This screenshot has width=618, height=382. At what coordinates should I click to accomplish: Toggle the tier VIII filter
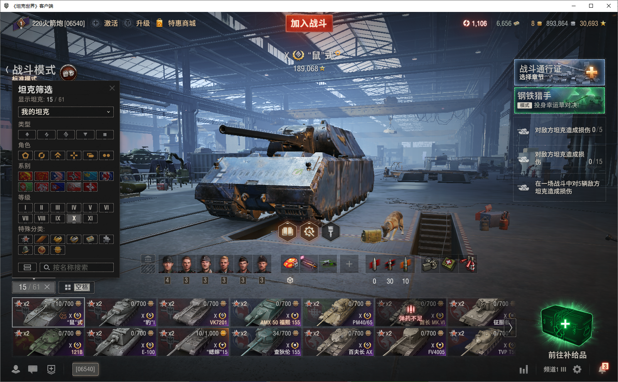click(x=42, y=218)
